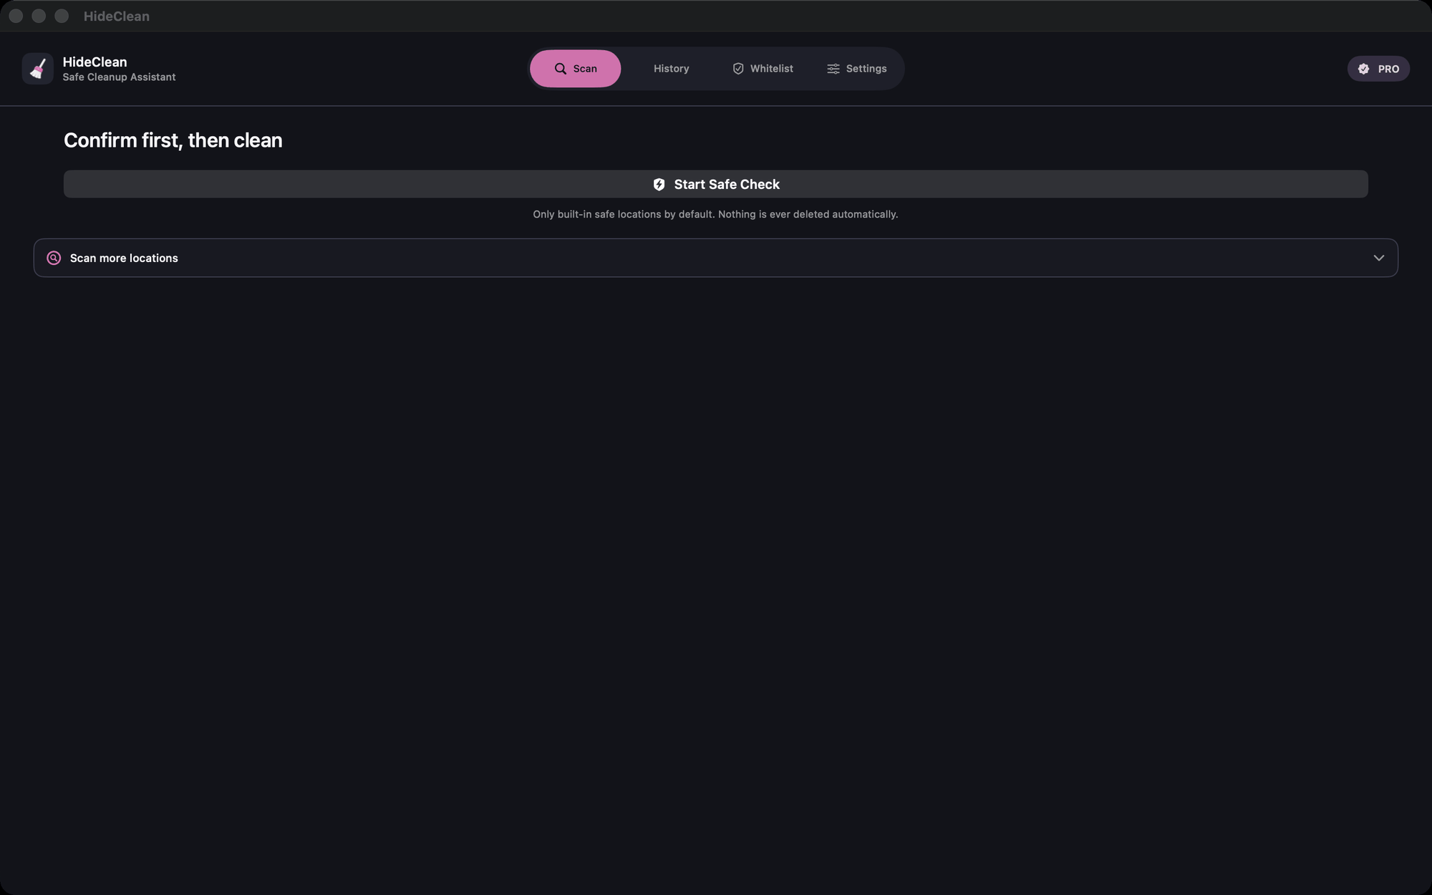Click the HideClean broom app icon
The width and height of the screenshot is (1432, 895).
(37, 69)
